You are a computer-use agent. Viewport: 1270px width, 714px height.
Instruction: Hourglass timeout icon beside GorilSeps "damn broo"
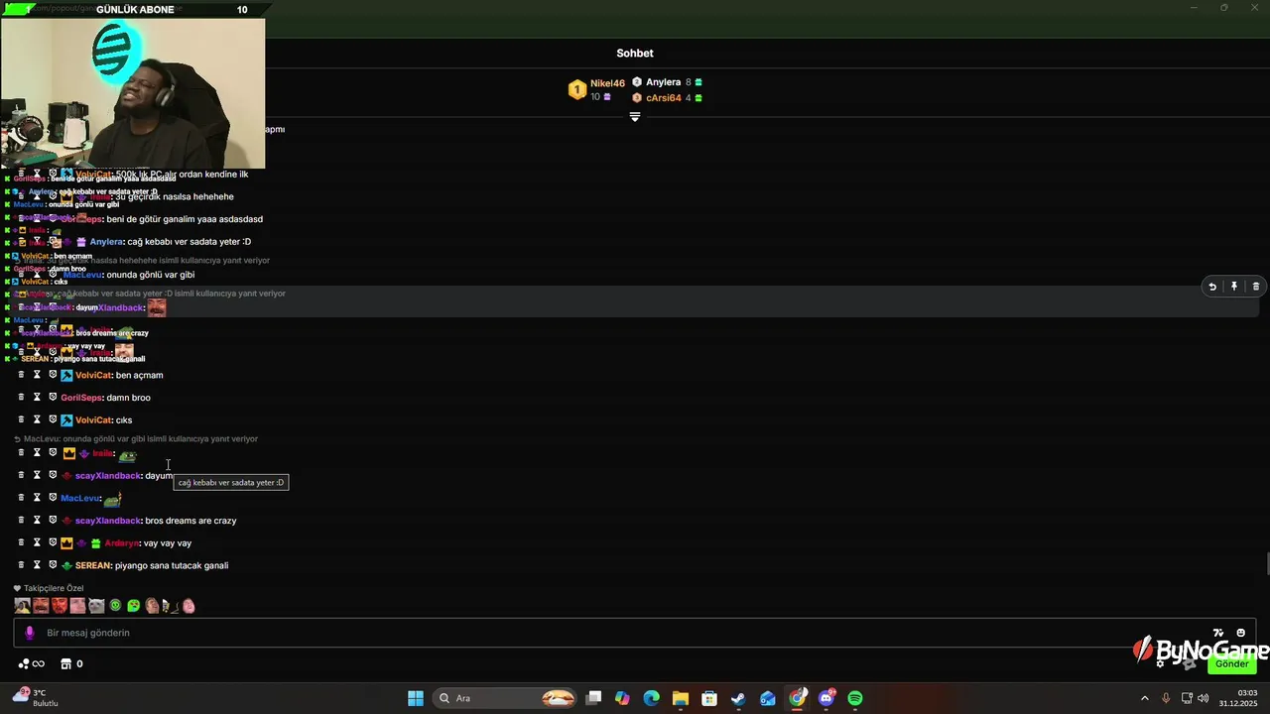pos(37,398)
